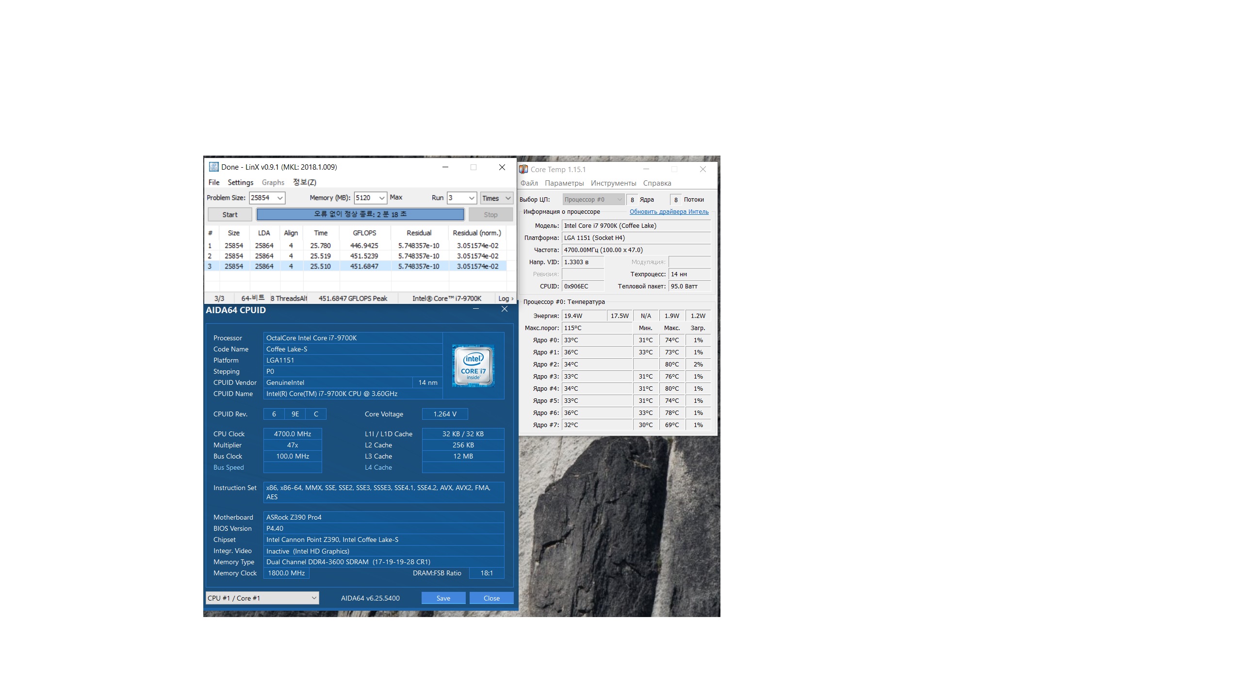1242x698 pixels.
Task: Open the Инструменты menu in Core Temp
Action: pyautogui.click(x=613, y=183)
